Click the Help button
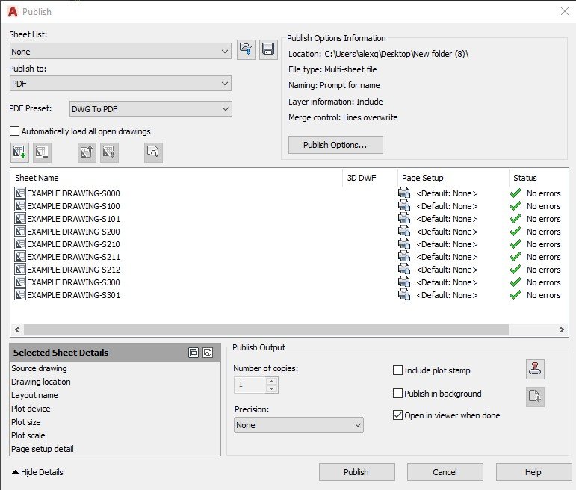The image size is (576, 490). [533, 472]
